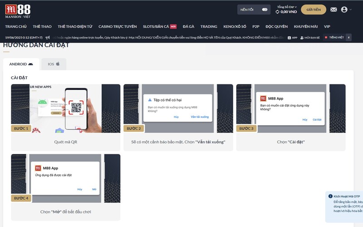Image resolution: width=363 pixels, height=227 pixels.
Task: Click the APP download link
Action: click(292, 38)
